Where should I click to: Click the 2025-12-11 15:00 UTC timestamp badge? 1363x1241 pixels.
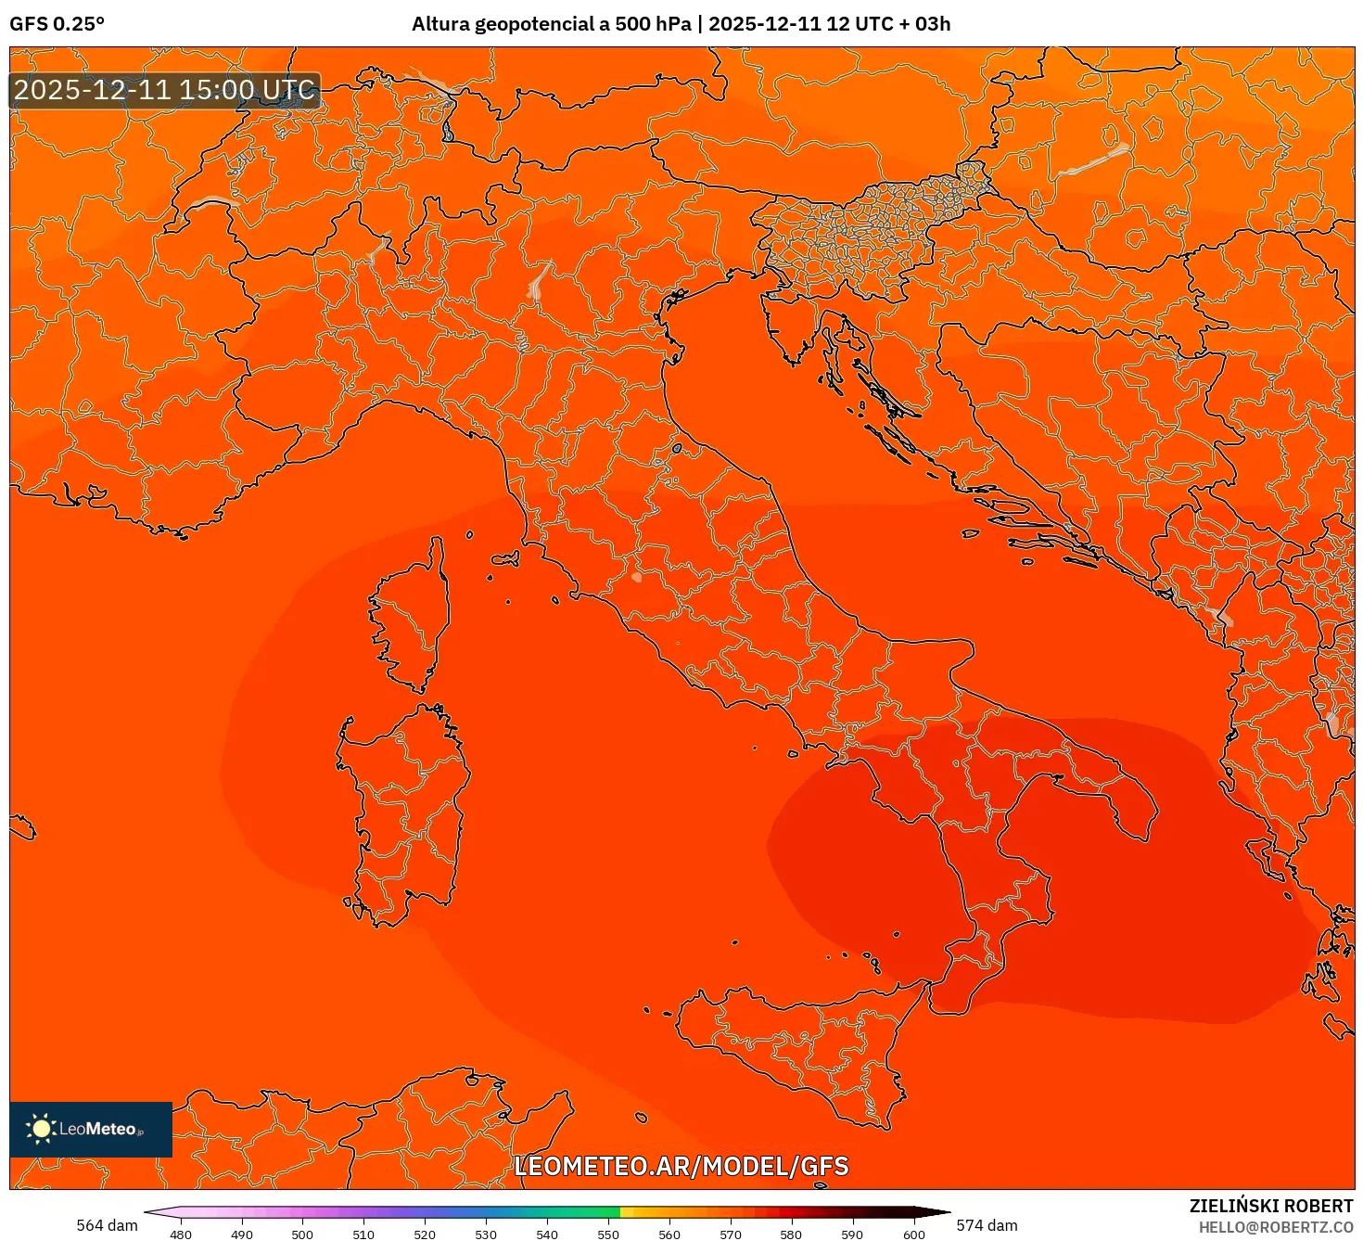click(x=163, y=90)
